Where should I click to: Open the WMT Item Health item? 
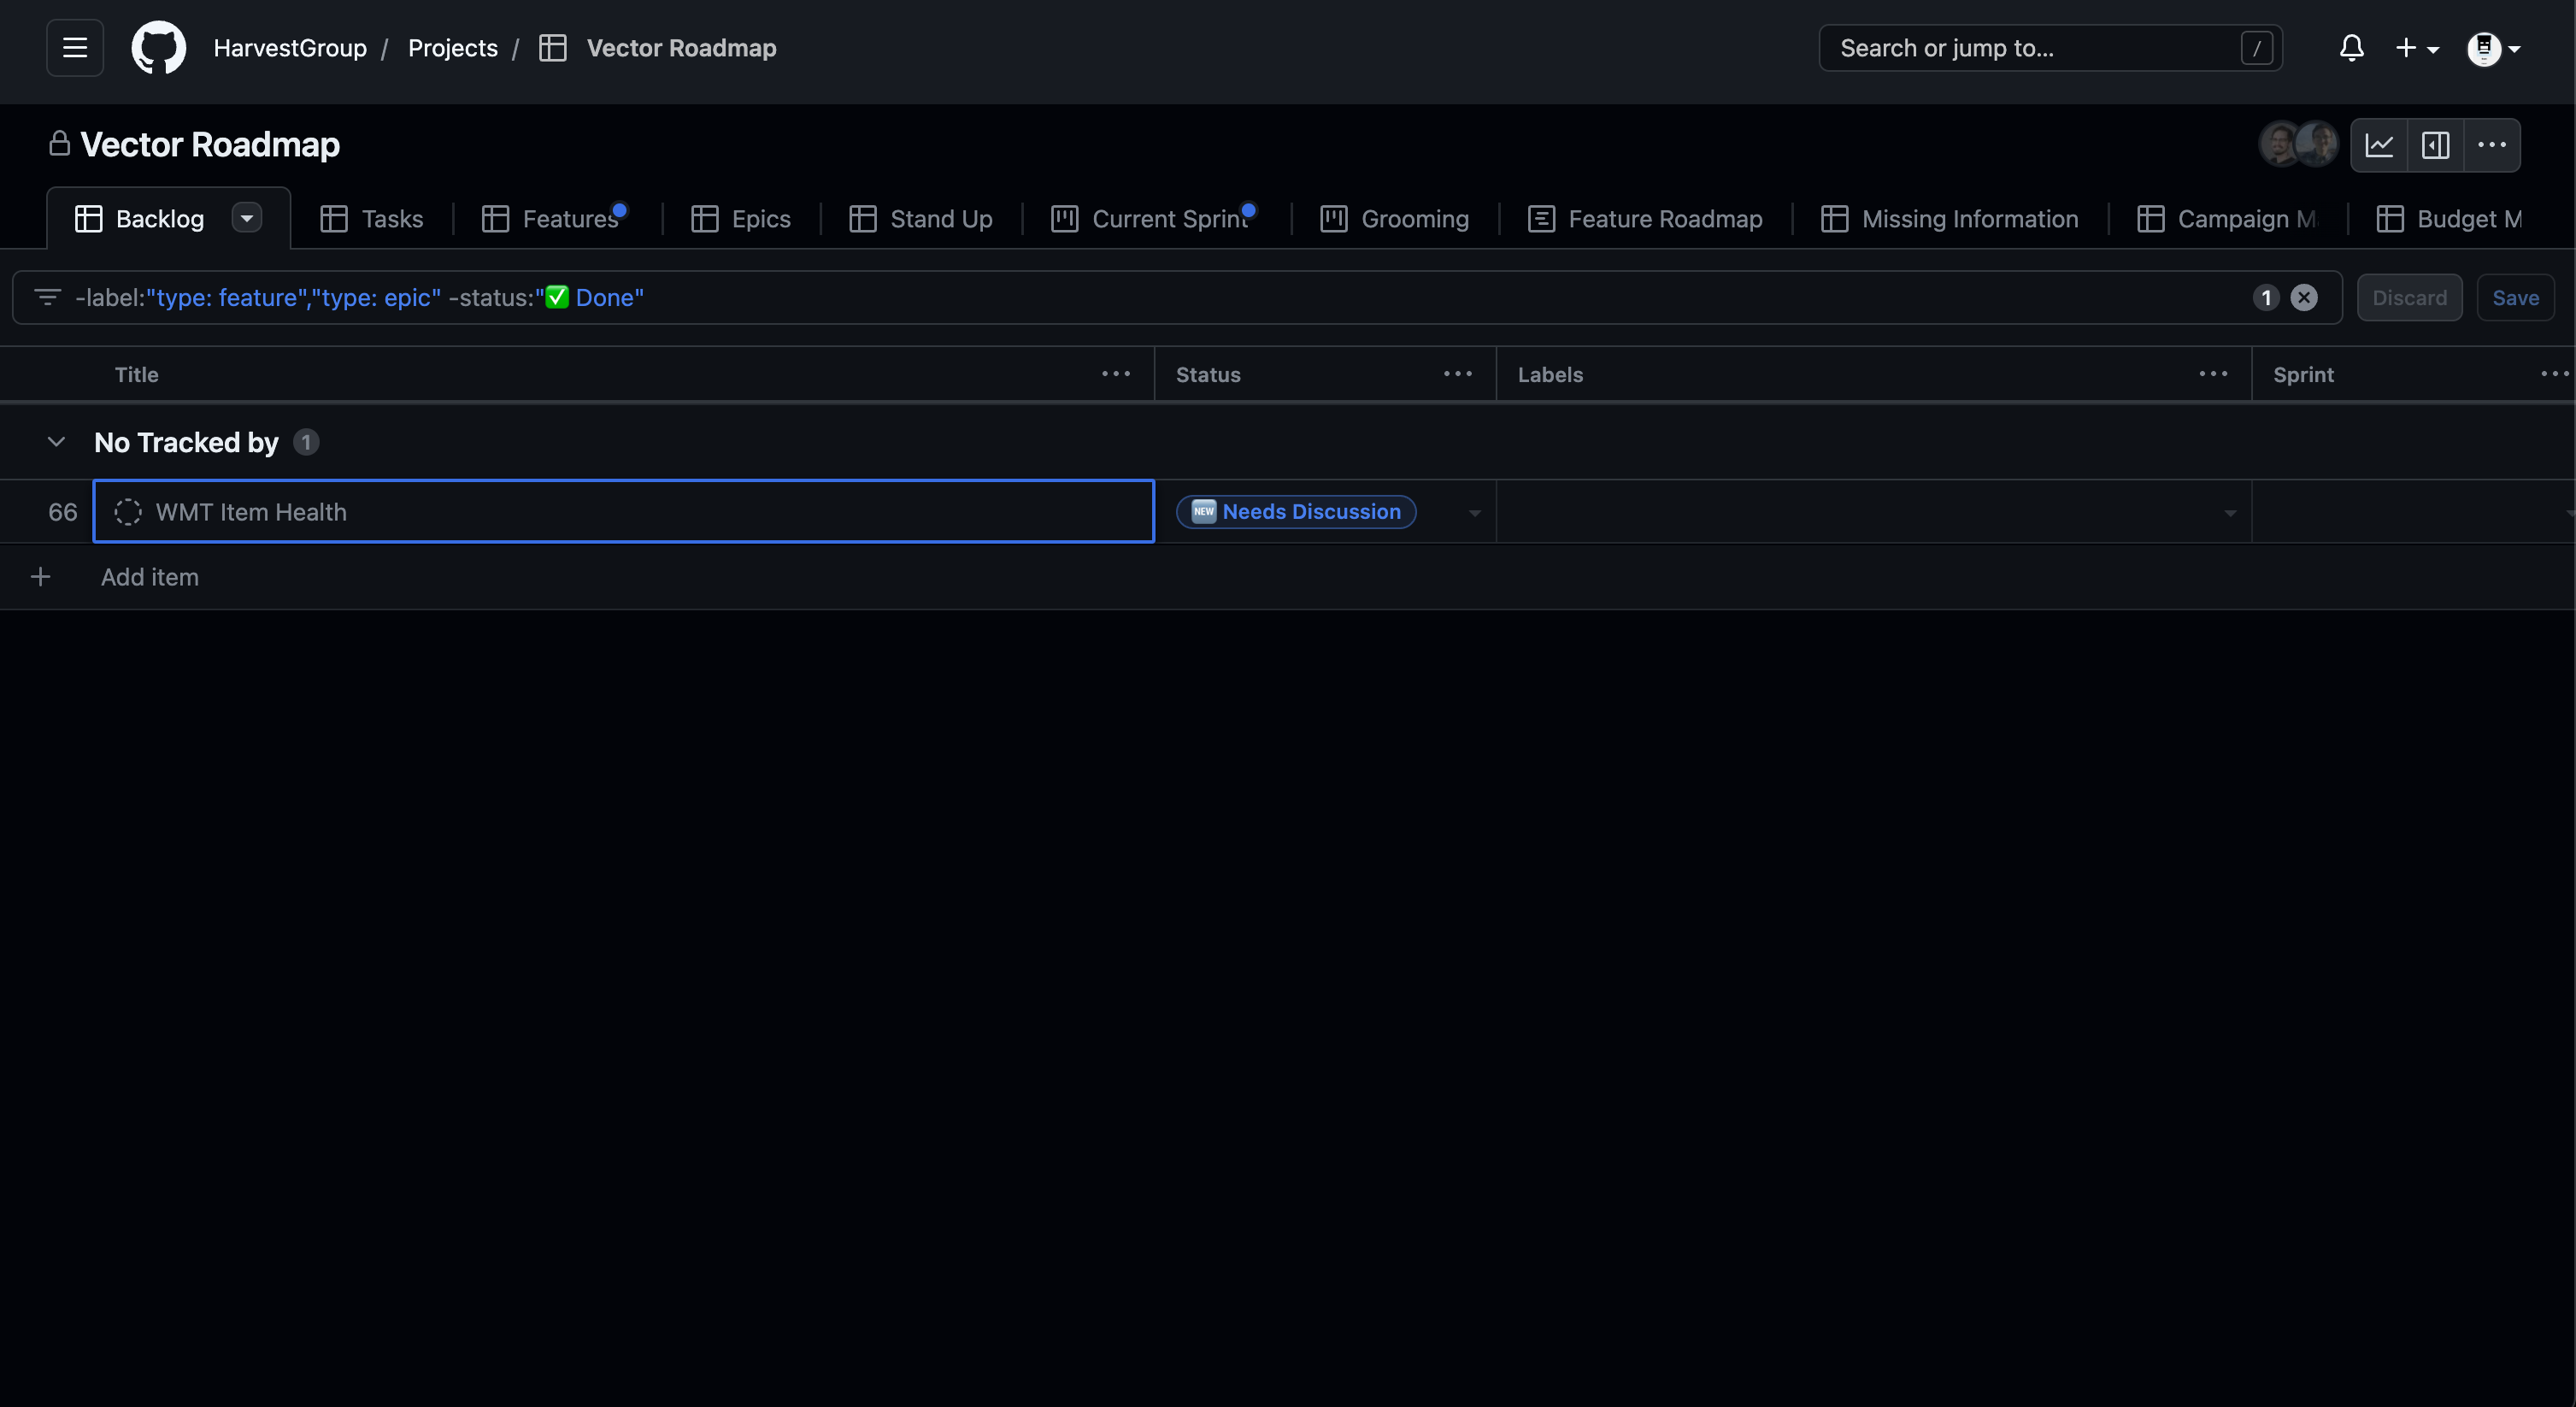pyautogui.click(x=251, y=512)
